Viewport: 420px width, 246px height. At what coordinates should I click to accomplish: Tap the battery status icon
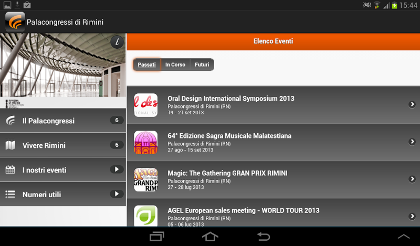pos(394,5)
